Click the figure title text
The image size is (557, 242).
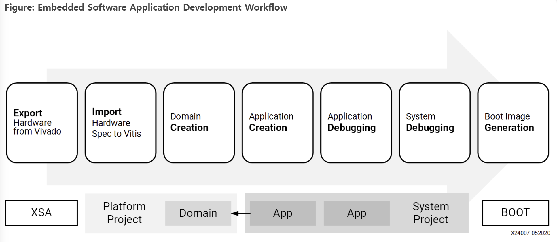(x=146, y=7)
